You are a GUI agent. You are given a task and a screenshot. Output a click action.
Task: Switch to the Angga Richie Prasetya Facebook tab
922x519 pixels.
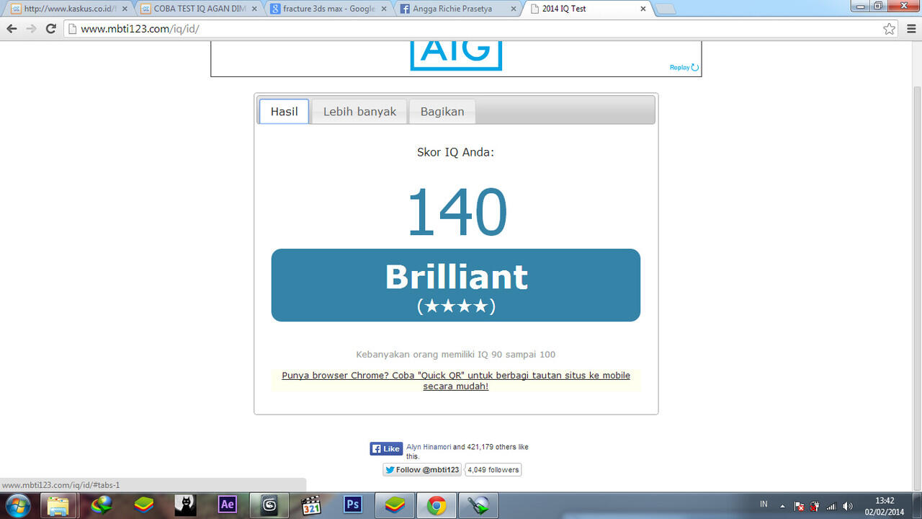457,9
